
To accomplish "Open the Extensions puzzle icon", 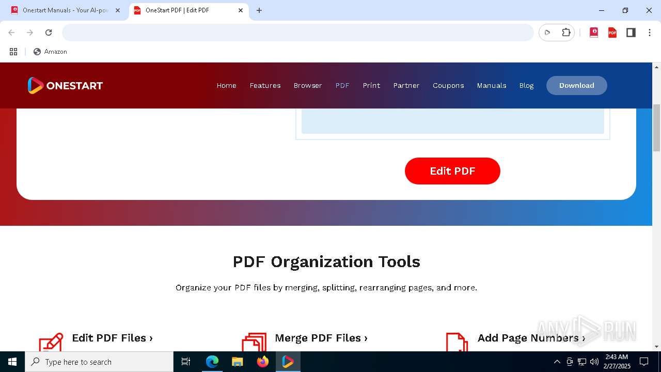I will (x=566, y=33).
